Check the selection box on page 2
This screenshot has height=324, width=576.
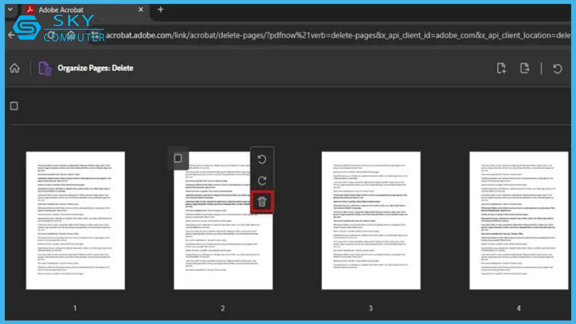(x=178, y=158)
